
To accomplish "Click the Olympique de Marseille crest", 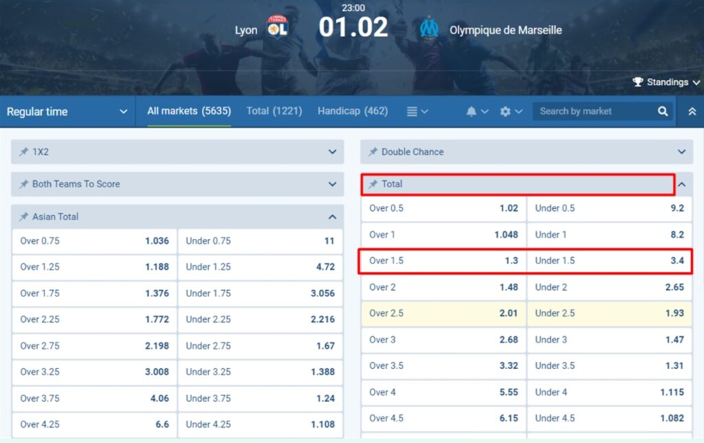I will (430, 29).
